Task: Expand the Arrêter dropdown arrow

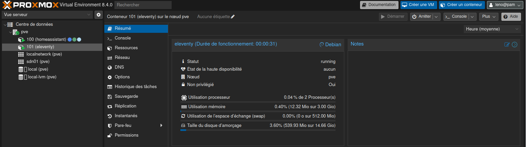Action: (x=436, y=17)
